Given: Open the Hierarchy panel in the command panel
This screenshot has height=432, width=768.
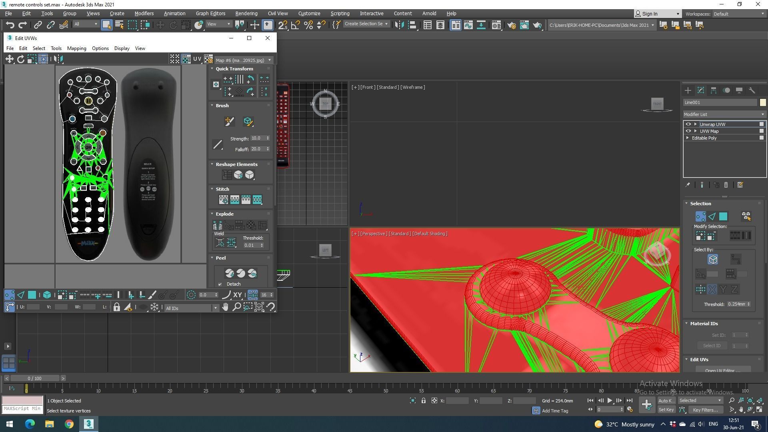Looking at the screenshot, I should [713, 90].
